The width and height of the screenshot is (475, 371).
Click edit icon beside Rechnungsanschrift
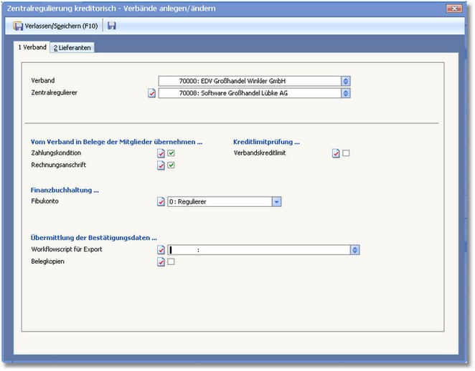tap(161, 165)
